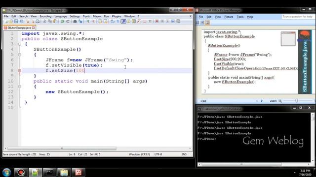Toggle the file monitoring eye icon

click(x=150, y=21)
